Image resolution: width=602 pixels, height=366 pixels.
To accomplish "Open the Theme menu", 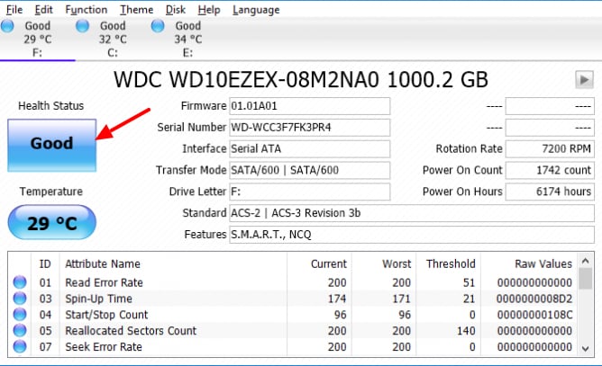I will point(137,10).
